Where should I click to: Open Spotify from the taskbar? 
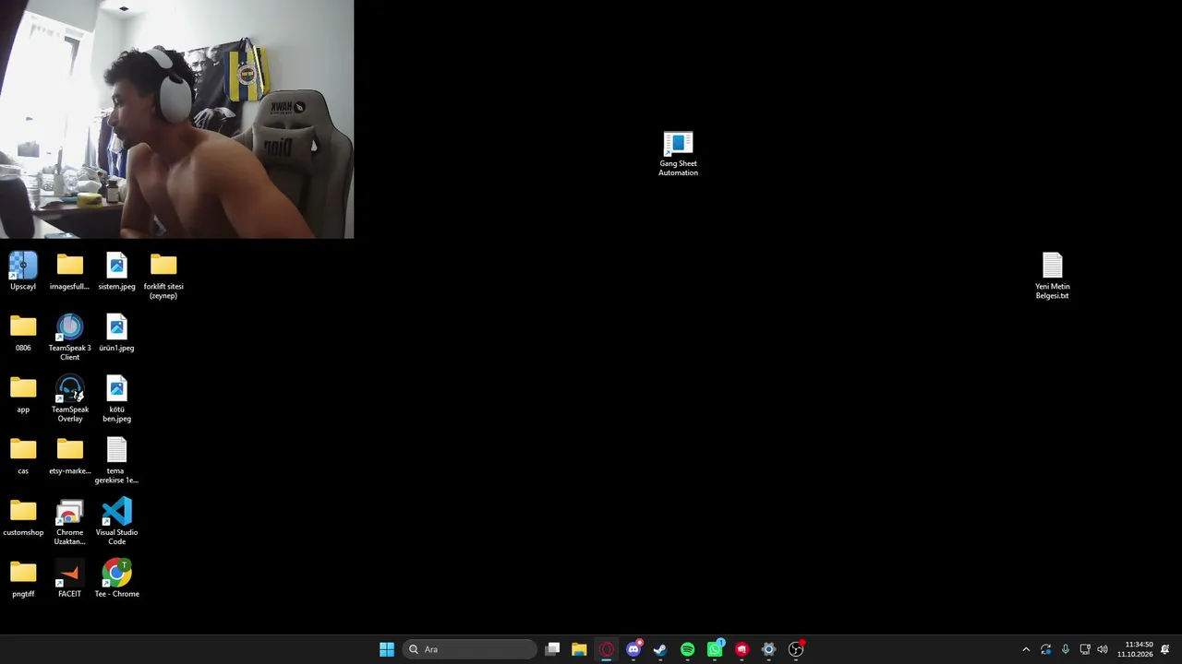coord(687,649)
